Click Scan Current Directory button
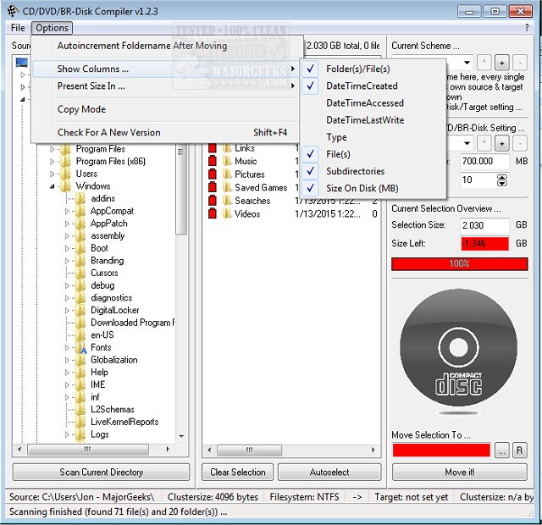Viewport: 542px width, 525px height. pyautogui.click(x=102, y=472)
